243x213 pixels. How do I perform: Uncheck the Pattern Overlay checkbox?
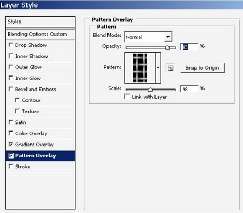11,155
